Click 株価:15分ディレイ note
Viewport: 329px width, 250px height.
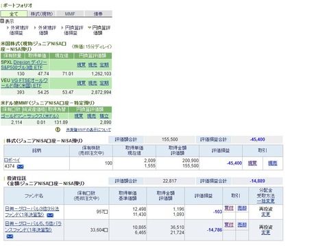click(x=92, y=46)
